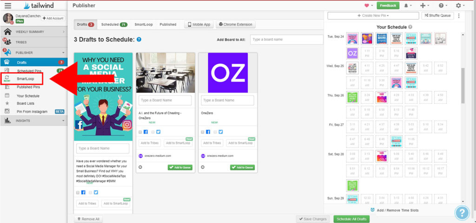Click the Facebook icon on the OneZero draft

[x=208, y=132]
